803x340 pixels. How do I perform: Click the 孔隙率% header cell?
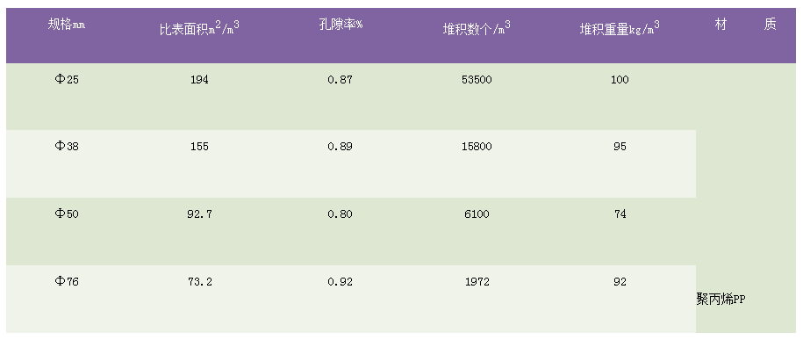pos(340,24)
